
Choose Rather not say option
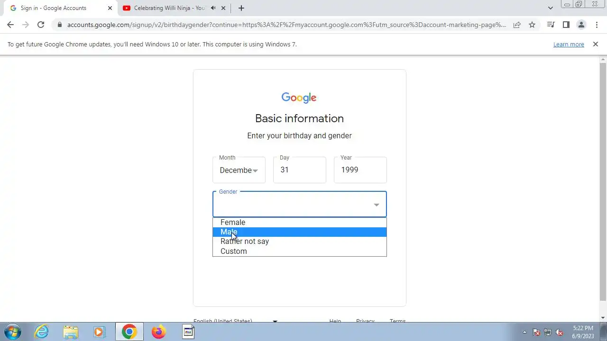(x=300, y=242)
